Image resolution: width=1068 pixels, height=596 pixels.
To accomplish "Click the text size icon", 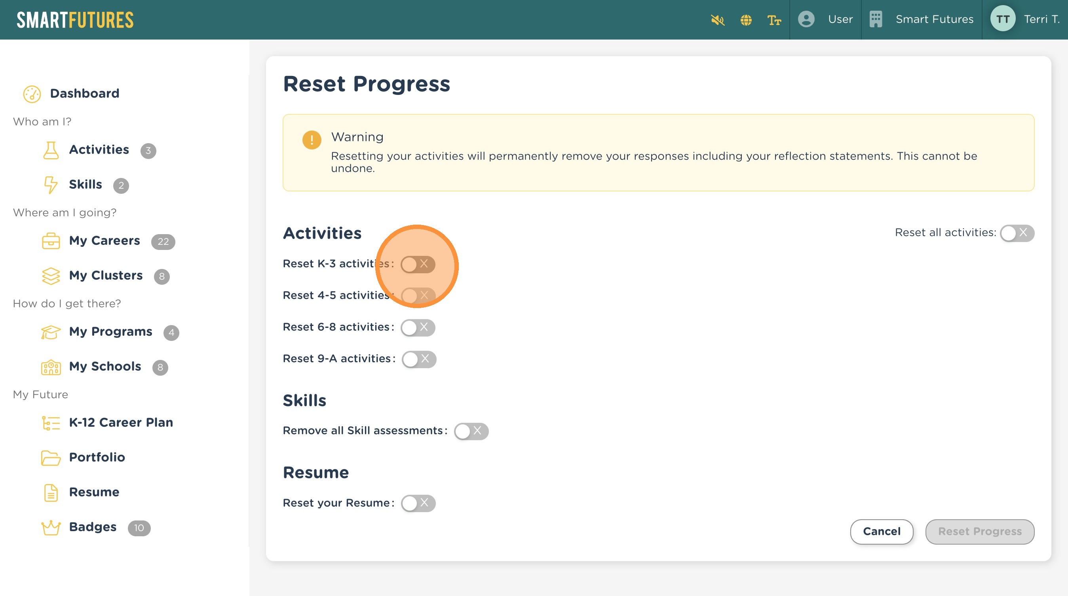I will point(773,19).
